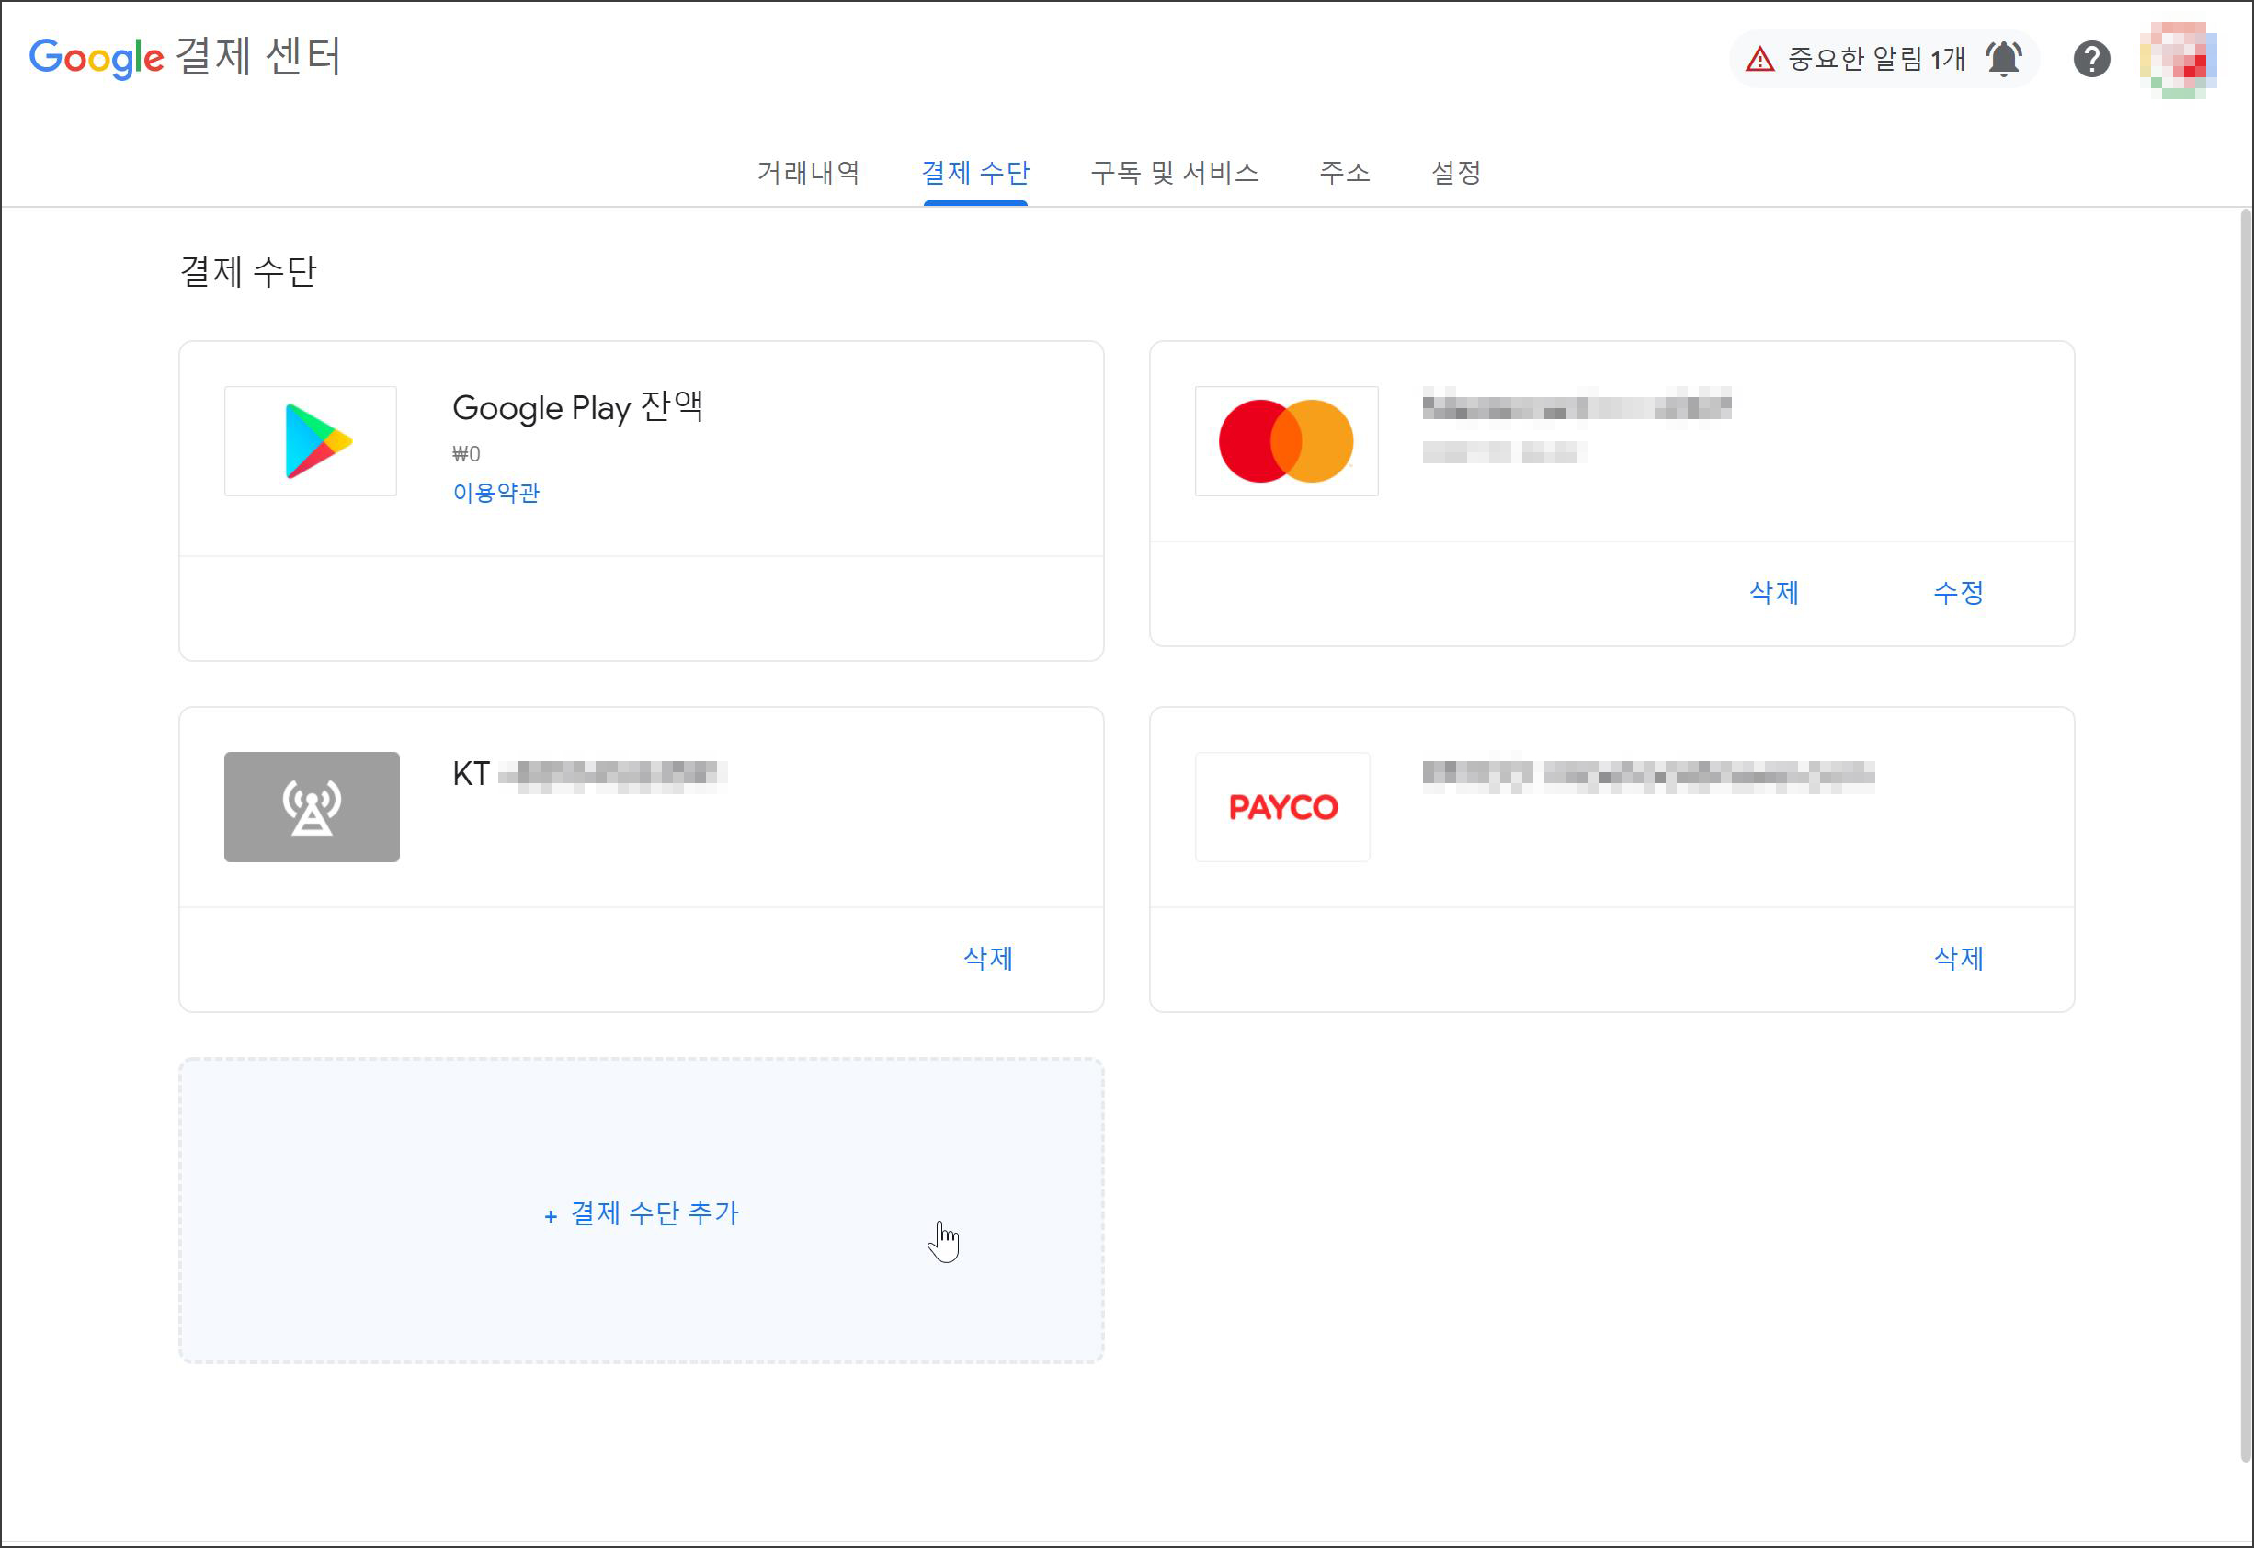Select the 결제 수단 tab

pyautogui.click(x=974, y=173)
